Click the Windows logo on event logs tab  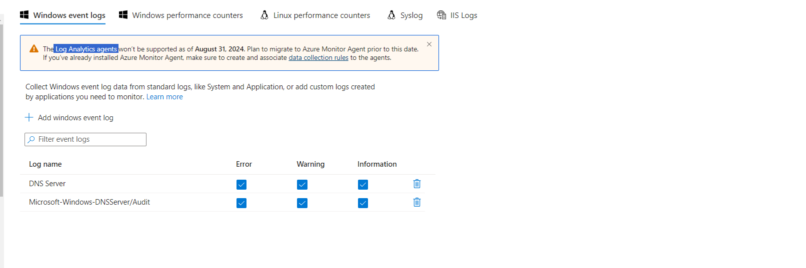24,14
